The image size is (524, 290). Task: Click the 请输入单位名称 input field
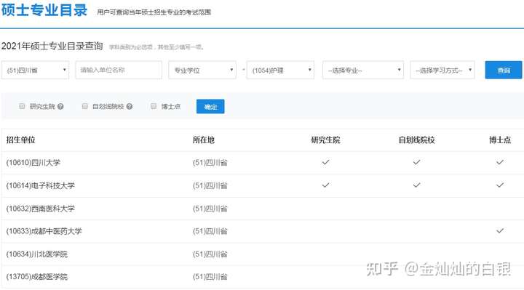point(119,70)
